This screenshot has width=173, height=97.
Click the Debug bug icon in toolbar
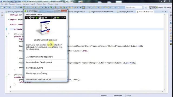(46, 7)
